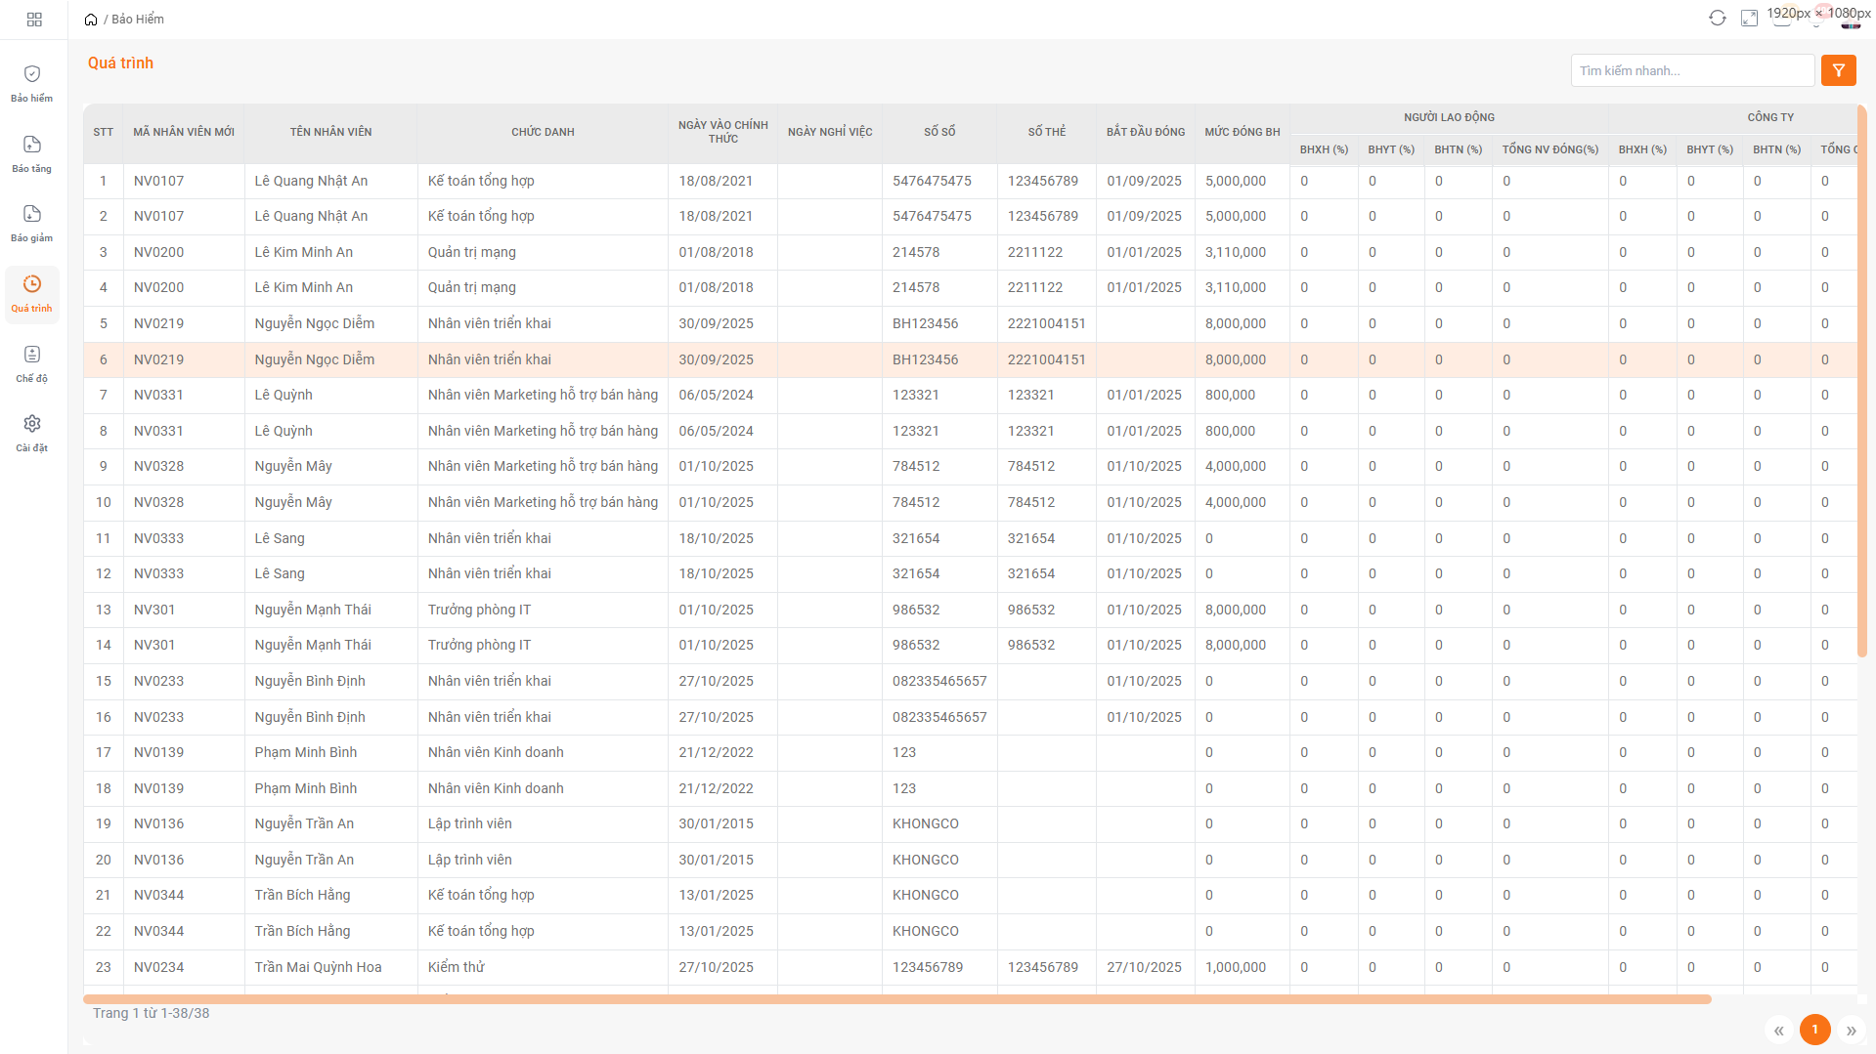Click the home icon in breadcrumb
The width and height of the screenshot is (1876, 1054).
91,20
